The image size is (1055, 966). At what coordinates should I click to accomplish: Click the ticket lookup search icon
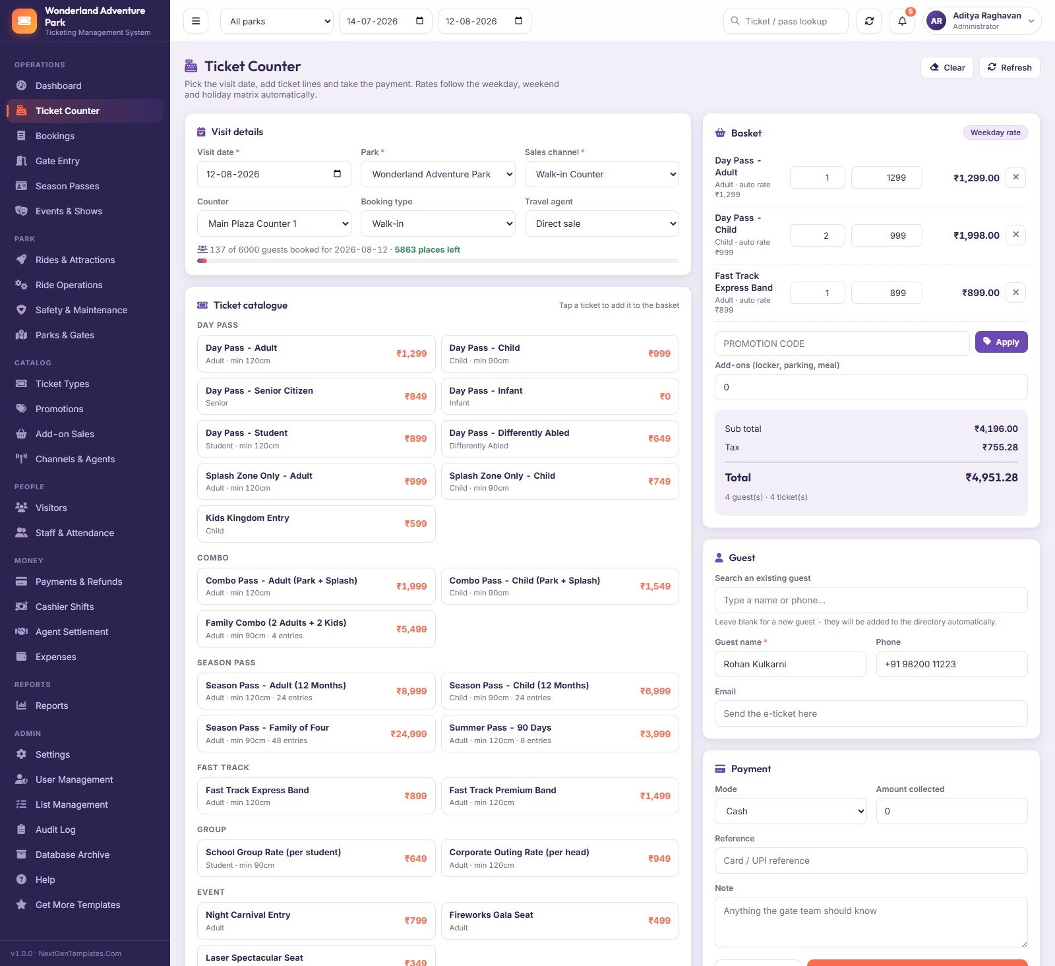tap(735, 21)
